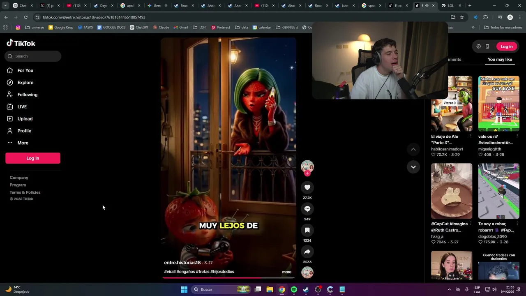Open options for Te voy a robar video

click(x=517, y=224)
